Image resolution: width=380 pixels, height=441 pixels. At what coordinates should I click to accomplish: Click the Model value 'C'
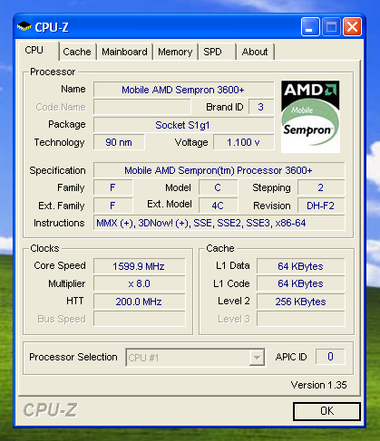pos(218,187)
